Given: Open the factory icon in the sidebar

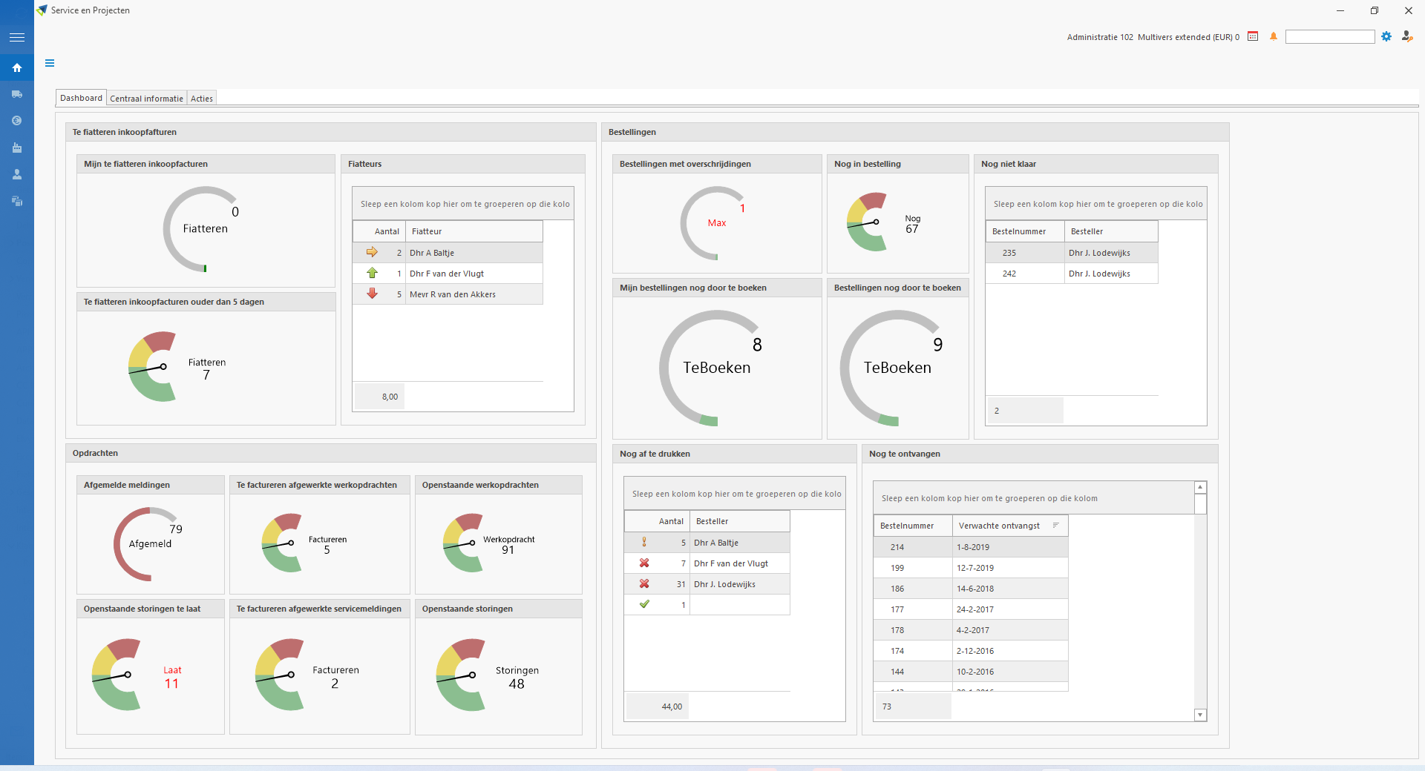Looking at the screenshot, I should tap(16, 148).
